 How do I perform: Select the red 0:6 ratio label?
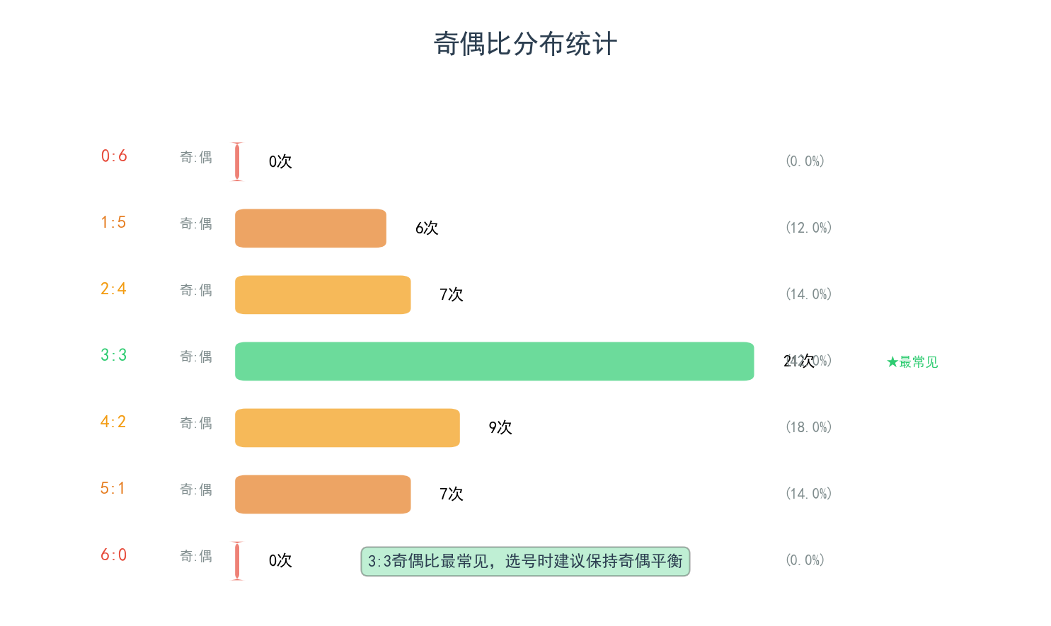pyautogui.click(x=114, y=156)
